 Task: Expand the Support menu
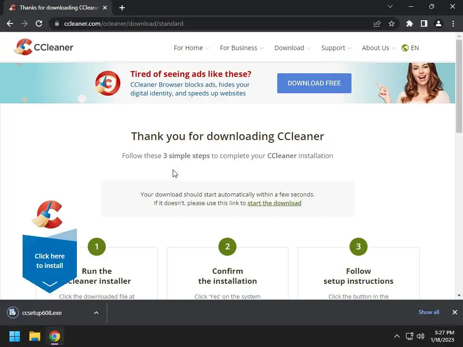point(336,48)
